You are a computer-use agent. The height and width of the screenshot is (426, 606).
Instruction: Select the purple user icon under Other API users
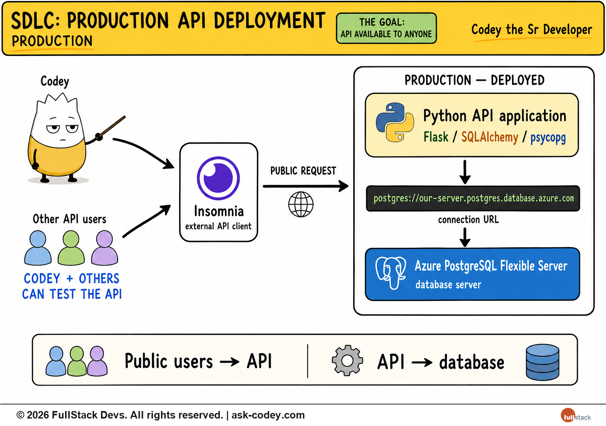[x=105, y=248]
